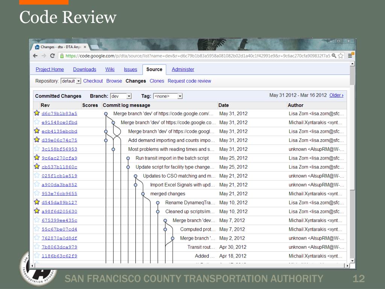Screen dimensions: 385x289
Task: Reload the page with the refresh icon
Action: (x=52, y=56)
